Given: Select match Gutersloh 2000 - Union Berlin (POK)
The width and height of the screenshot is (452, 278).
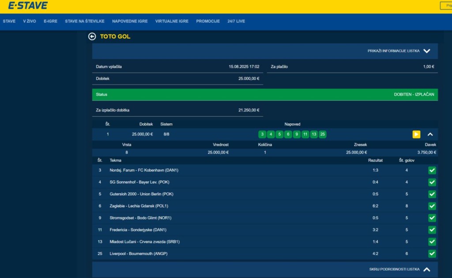Looking at the screenshot, I should pyautogui.click(x=141, y=194).
